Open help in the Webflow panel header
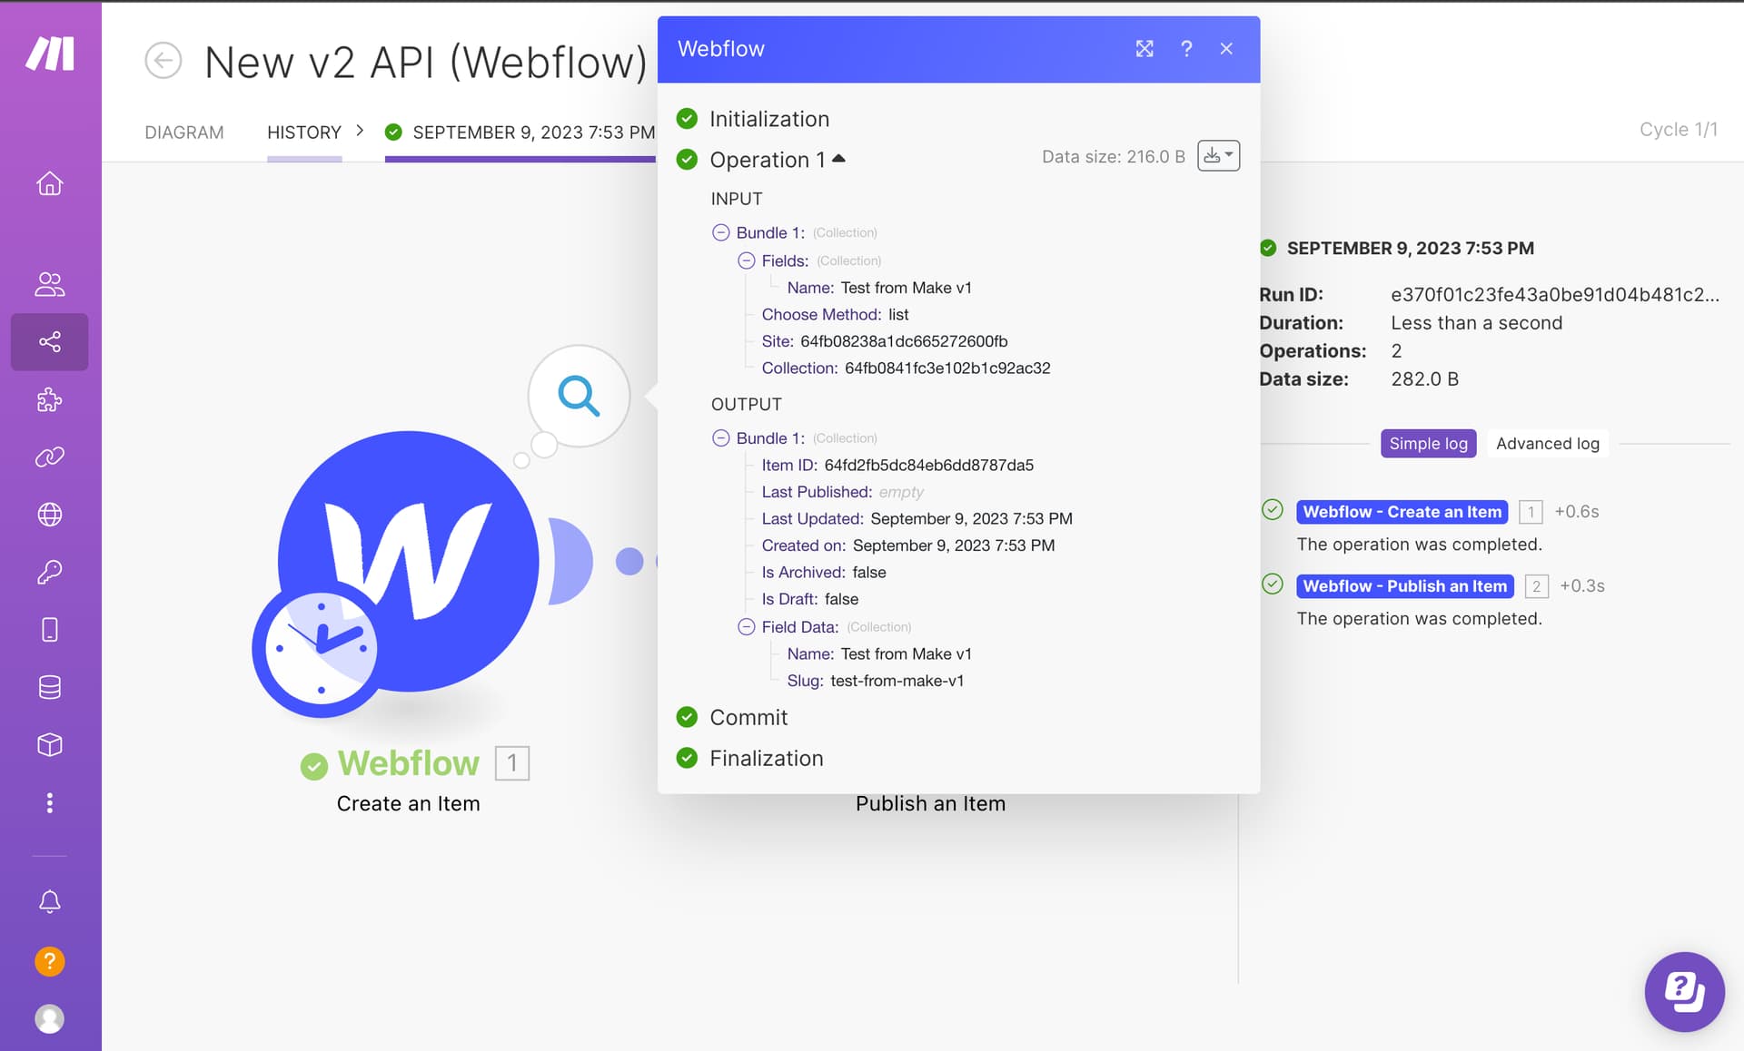Viewport: 1744px width, 1051px height. tap(1186, 49)
